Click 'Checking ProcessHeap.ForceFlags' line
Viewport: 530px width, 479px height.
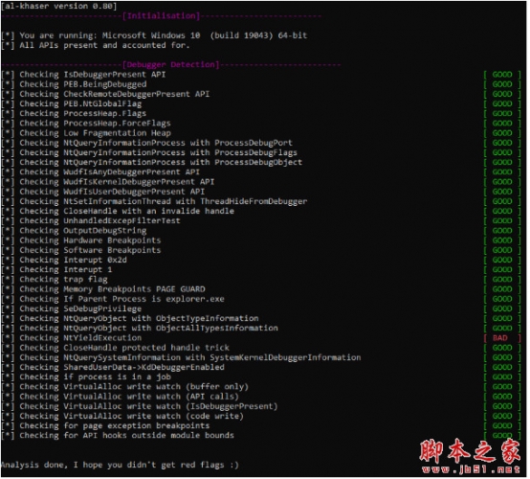(x=86, y=124)
